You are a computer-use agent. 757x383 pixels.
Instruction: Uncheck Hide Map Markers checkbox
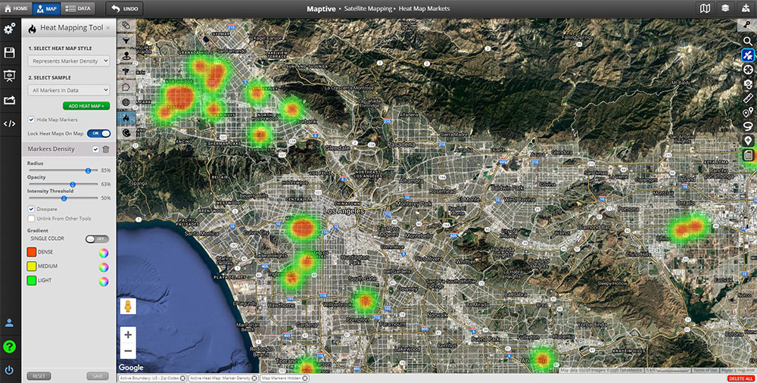tap(31, 120)
